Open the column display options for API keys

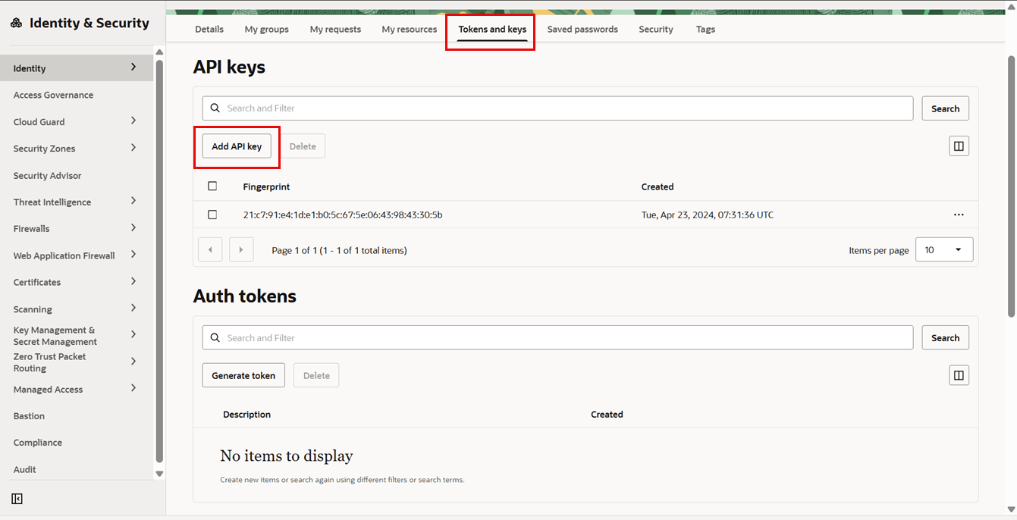(959, 146)
